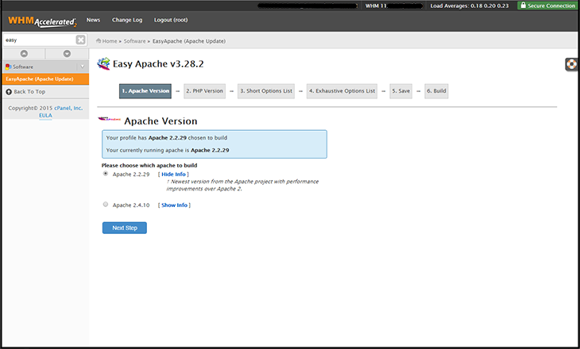This screenshot has width=580, height=349.
Task: Click the Apache 2.4.10 option label
Action: (131, 205)
